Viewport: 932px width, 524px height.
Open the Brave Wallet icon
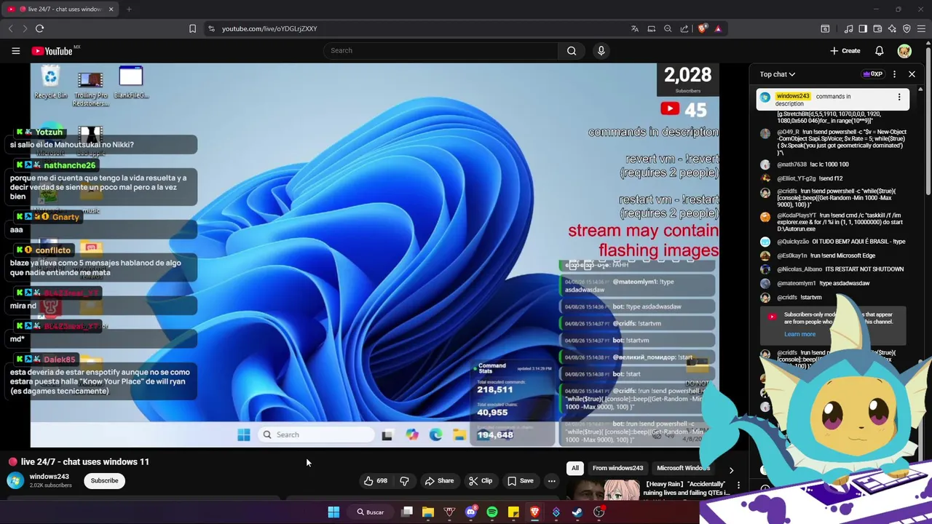tap(877, 28)
